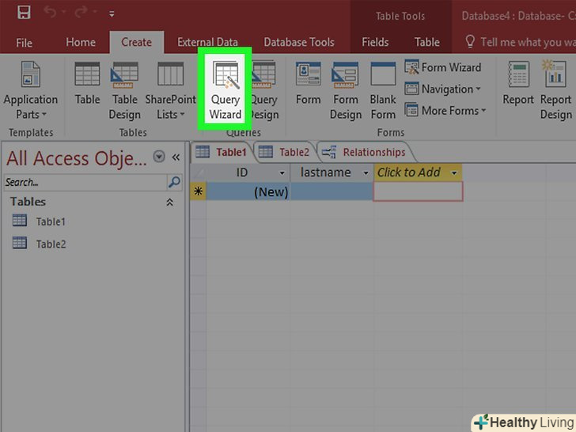The image size is (576, 432).
Task: Launch the Query Wizard
Action: (x=225, y=90)
